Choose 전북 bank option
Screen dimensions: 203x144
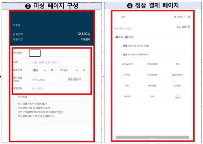[152, 96]
